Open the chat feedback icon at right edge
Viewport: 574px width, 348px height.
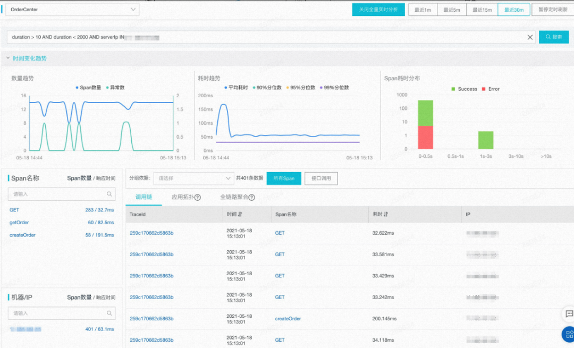(569, 314)
